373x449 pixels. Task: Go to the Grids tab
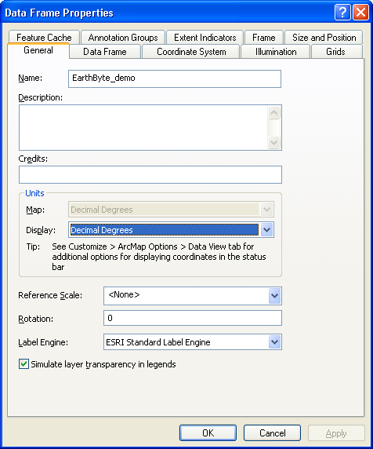[x=336, y=52]
